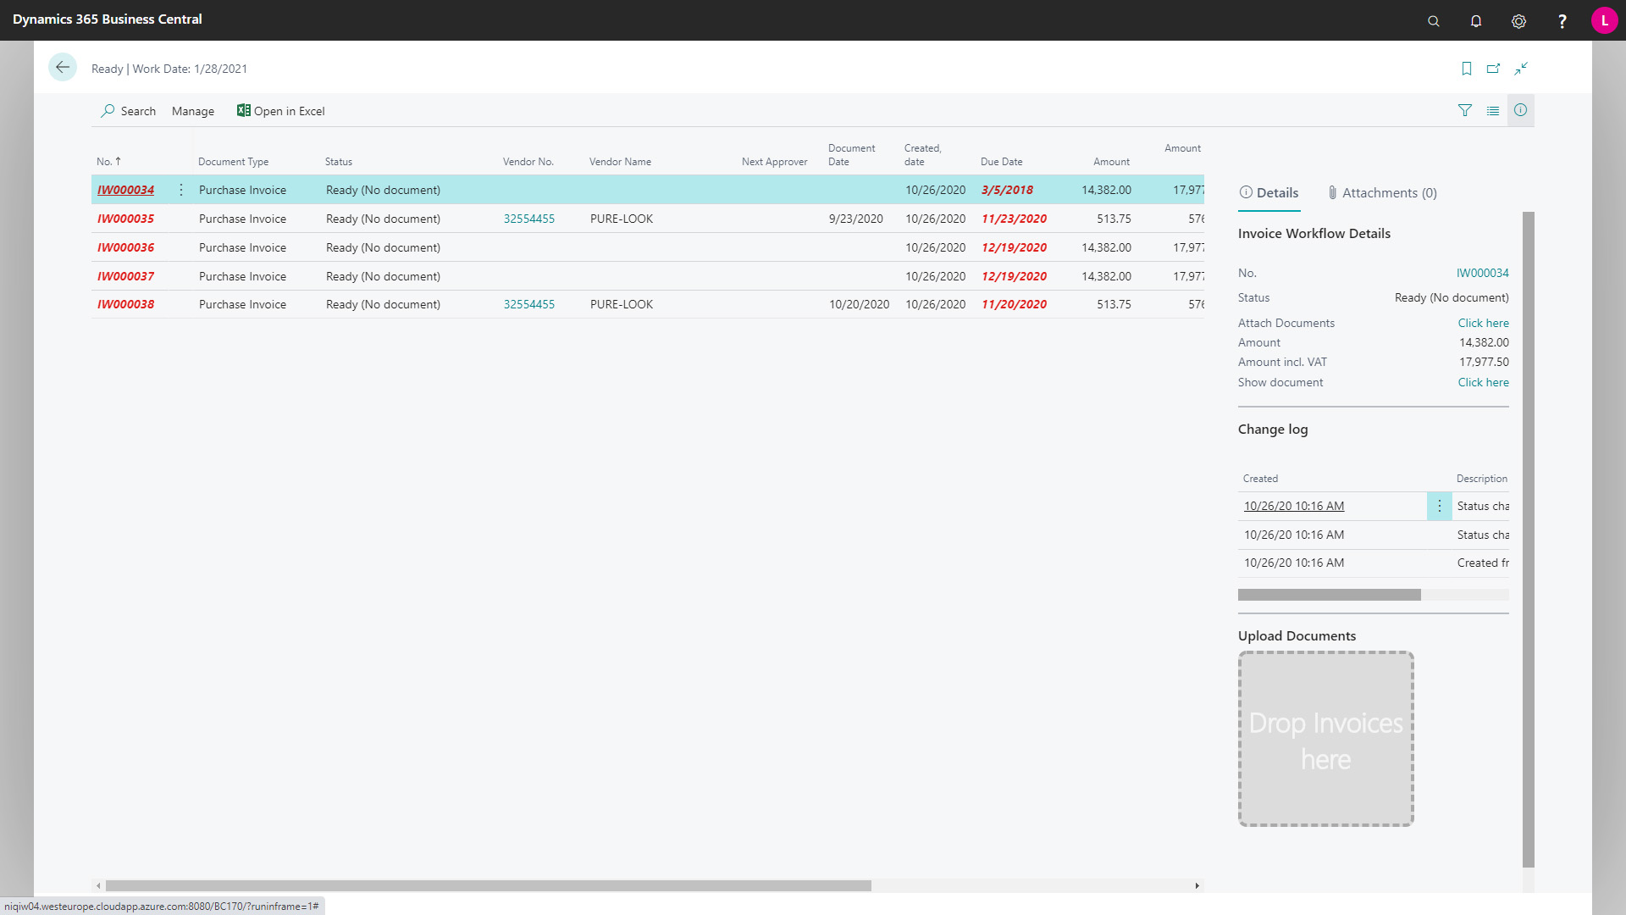This screenshot has height=915, width=1626.
Task: Click the back arrow button
Action: (63, 68)
